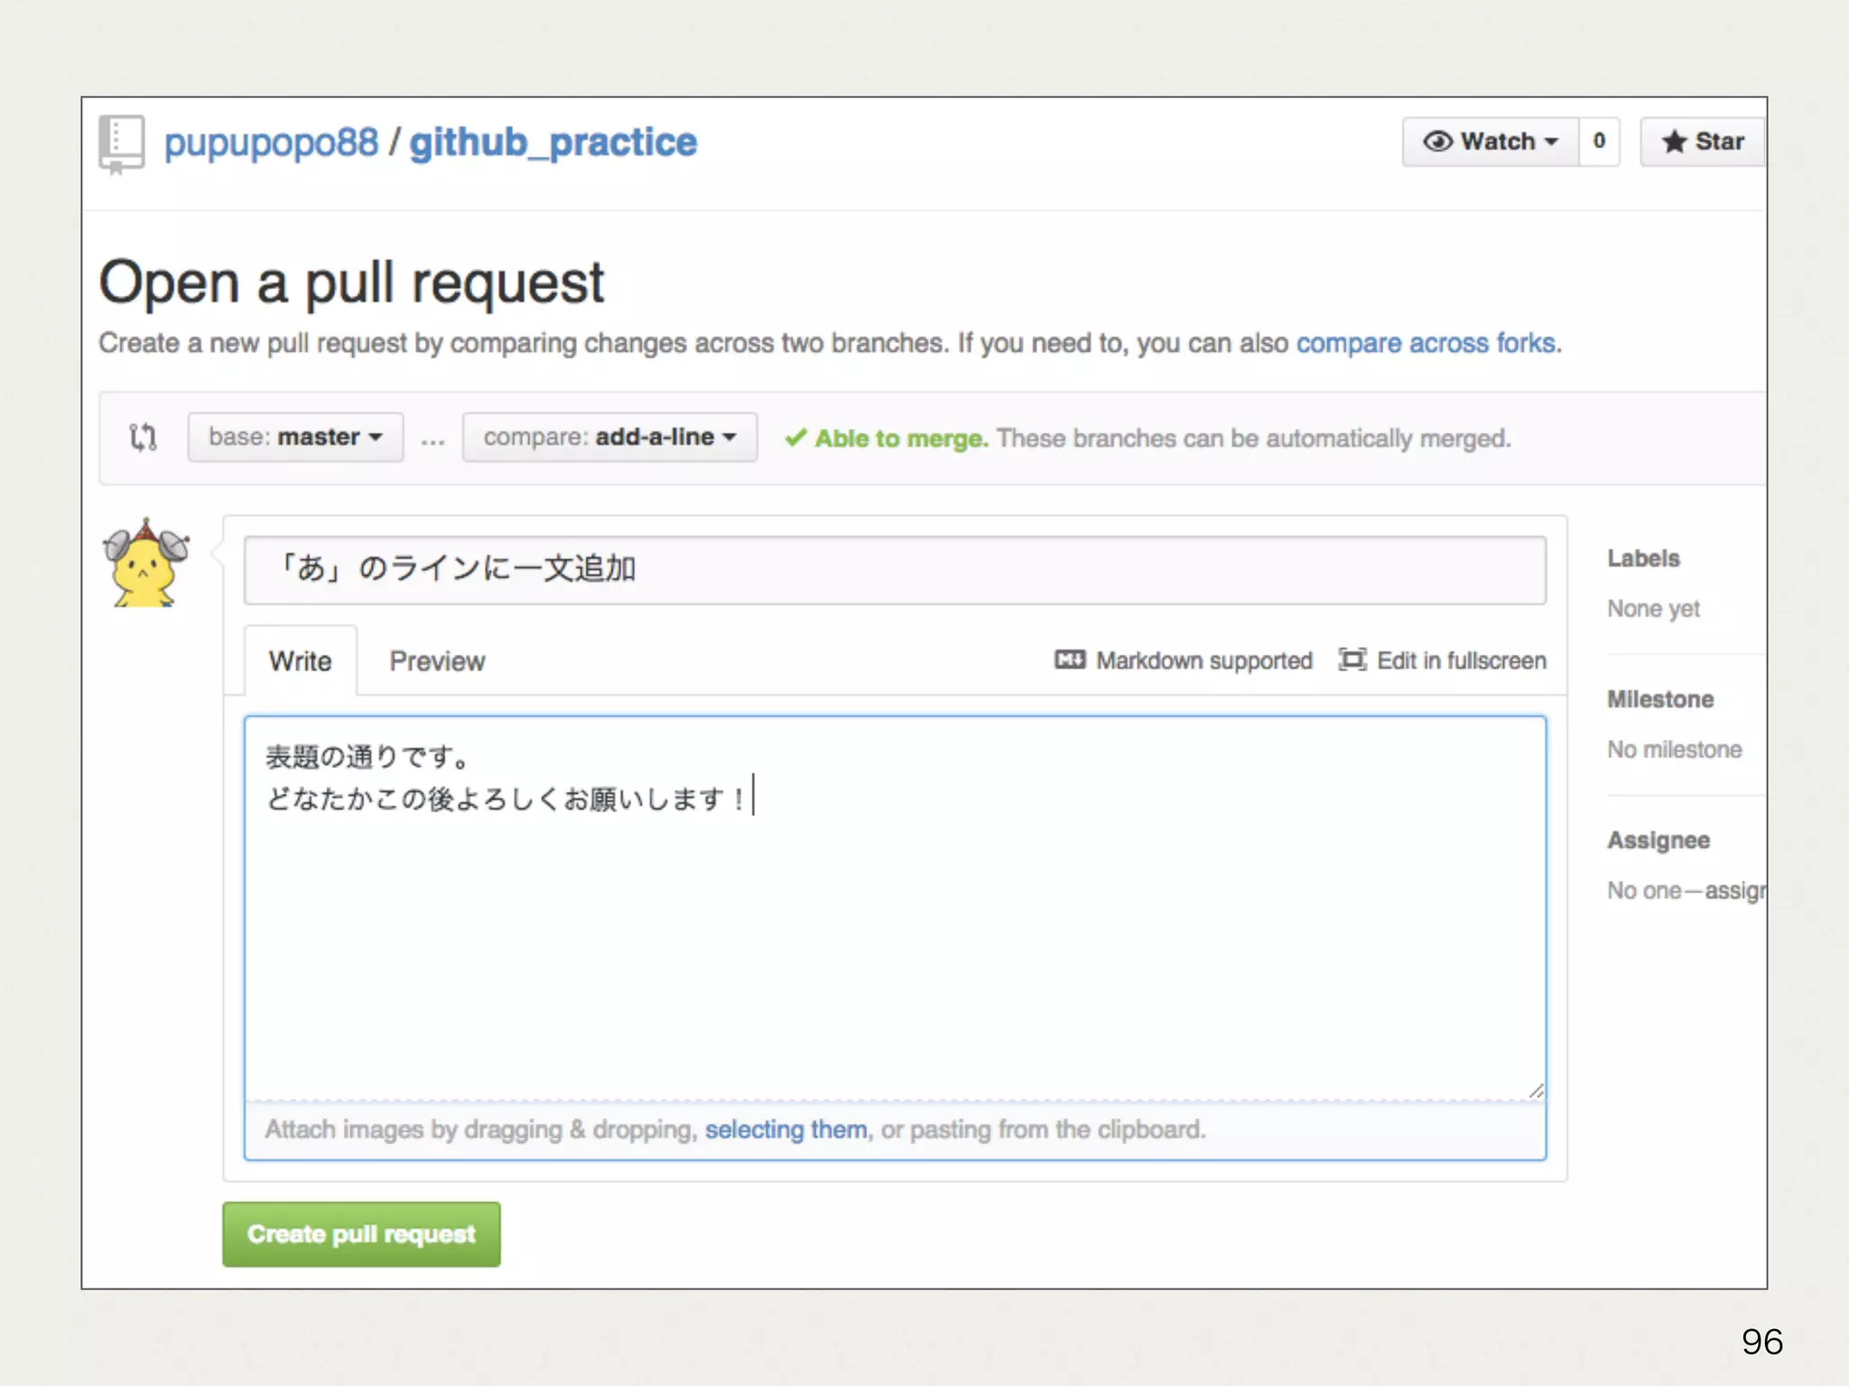The width and height of the screenshot is (1849, 1386).
Task: Click the selecting them attachment link
Action: [785, 1130]
